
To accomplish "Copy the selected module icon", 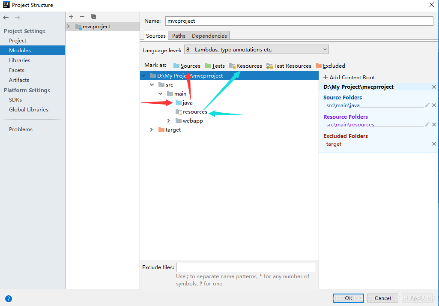I will click(93, 17).
